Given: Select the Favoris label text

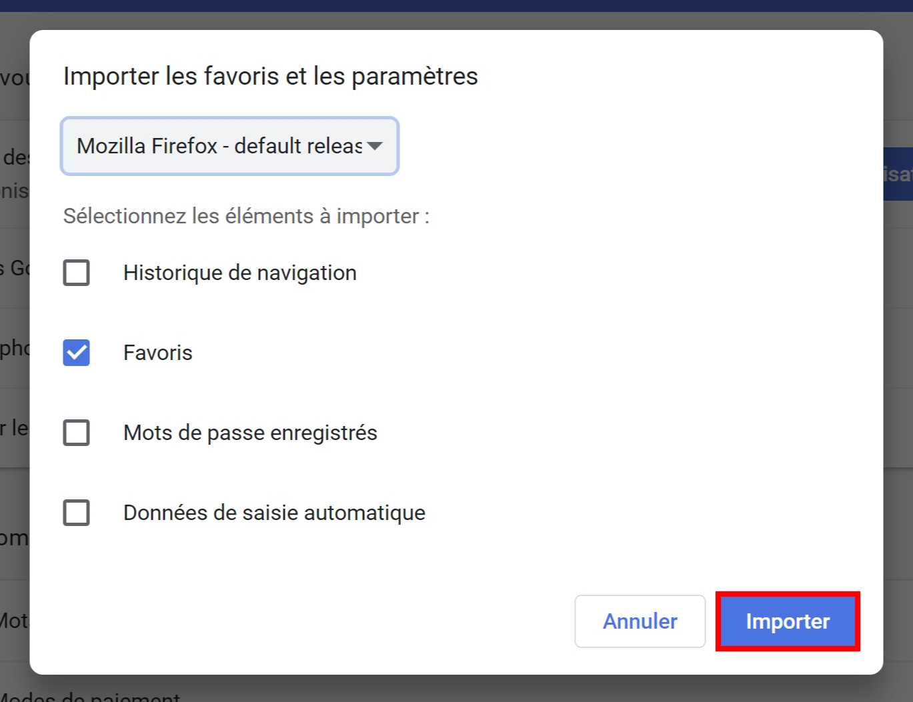Looking at the screenshot, I should pyautogui.click(x=158, y=353).
